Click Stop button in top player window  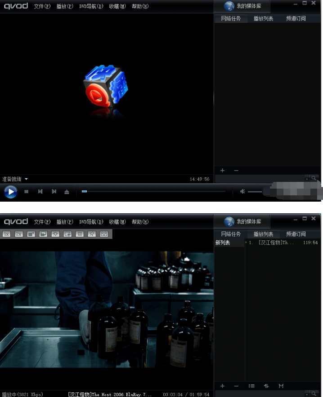[26, 191]
